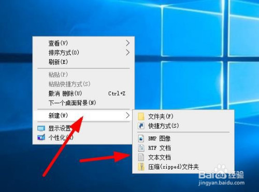Select 撤消 删除(U) from the menu
The height and width of the screenshot is (192, 259).
pos(83,93)
